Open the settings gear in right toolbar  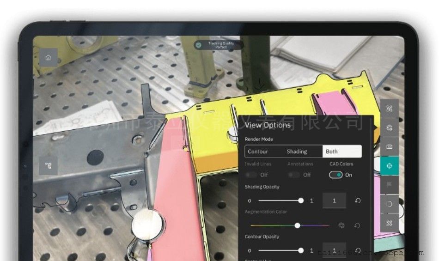coord(389,127)
